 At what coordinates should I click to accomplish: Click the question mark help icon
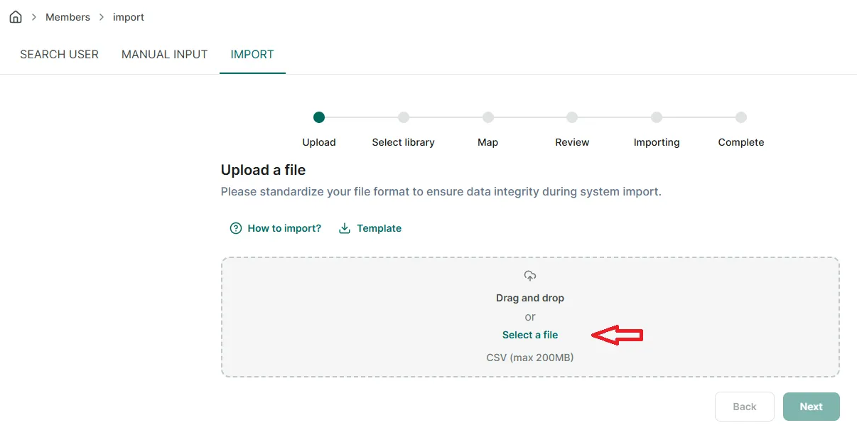tap(236, 228)
